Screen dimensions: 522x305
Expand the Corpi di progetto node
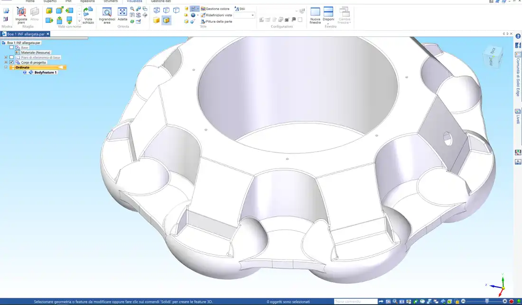(6, 62)
